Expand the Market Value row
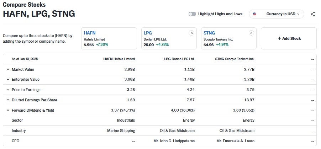This screenshot has height=149, width=321. [x=8, y=69]
